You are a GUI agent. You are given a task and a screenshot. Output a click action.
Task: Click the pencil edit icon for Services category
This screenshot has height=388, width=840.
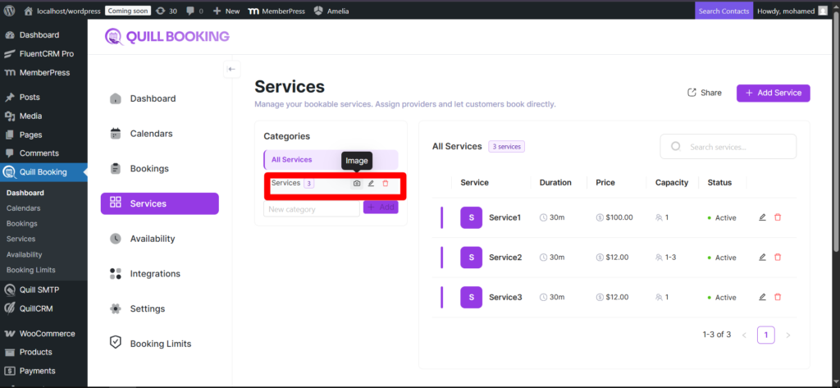[371, 184]
